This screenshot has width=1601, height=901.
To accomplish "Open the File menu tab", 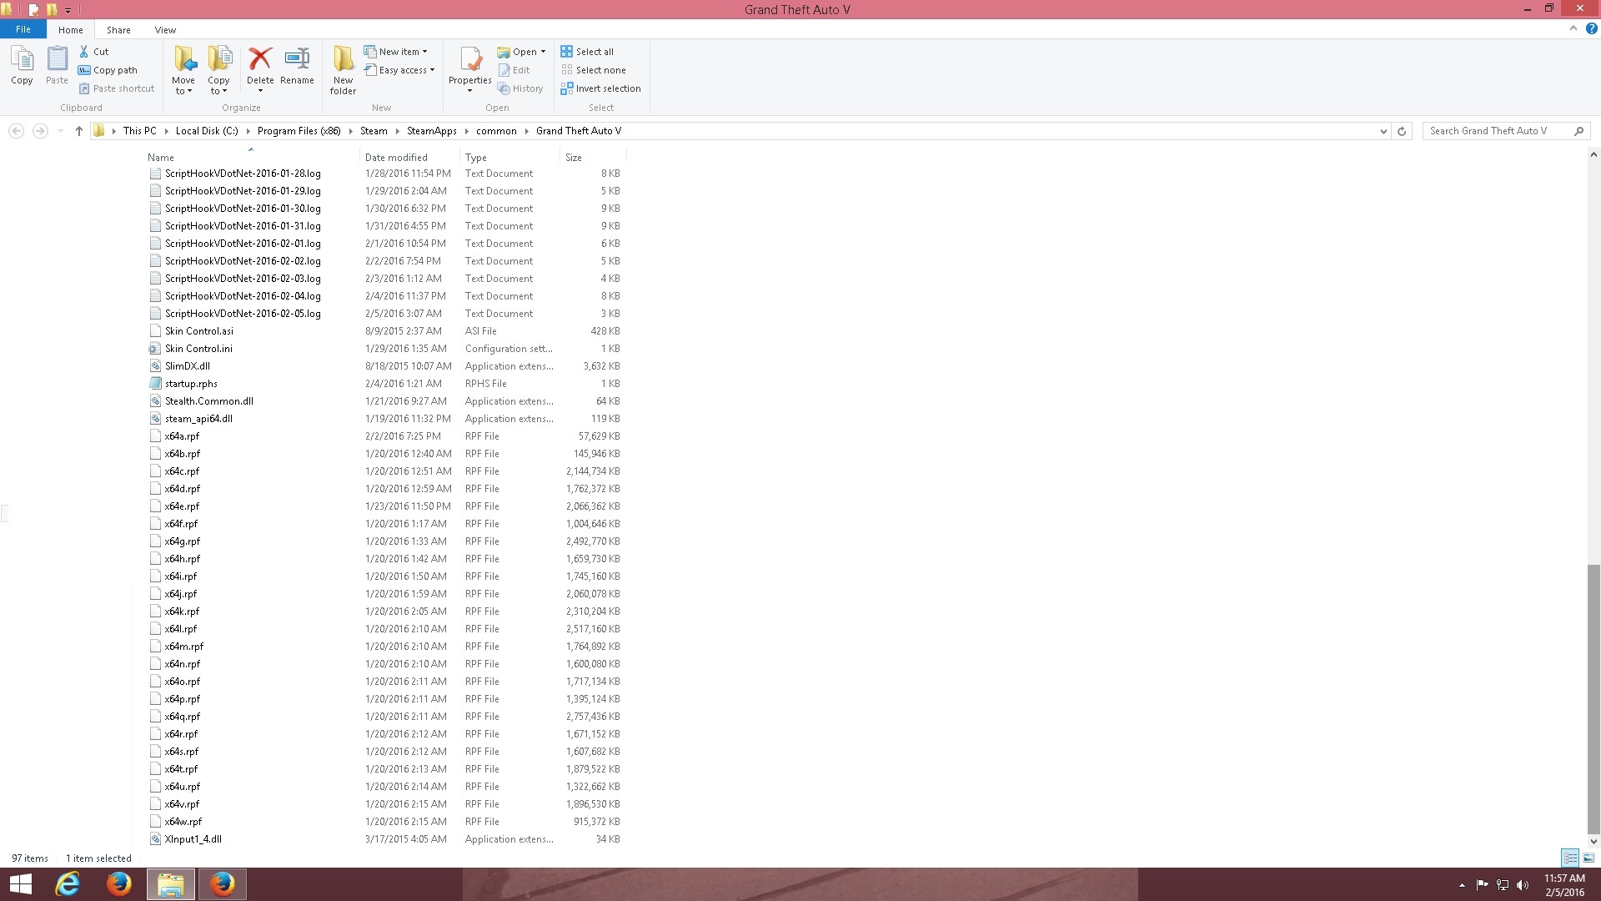I will (23, 29).
